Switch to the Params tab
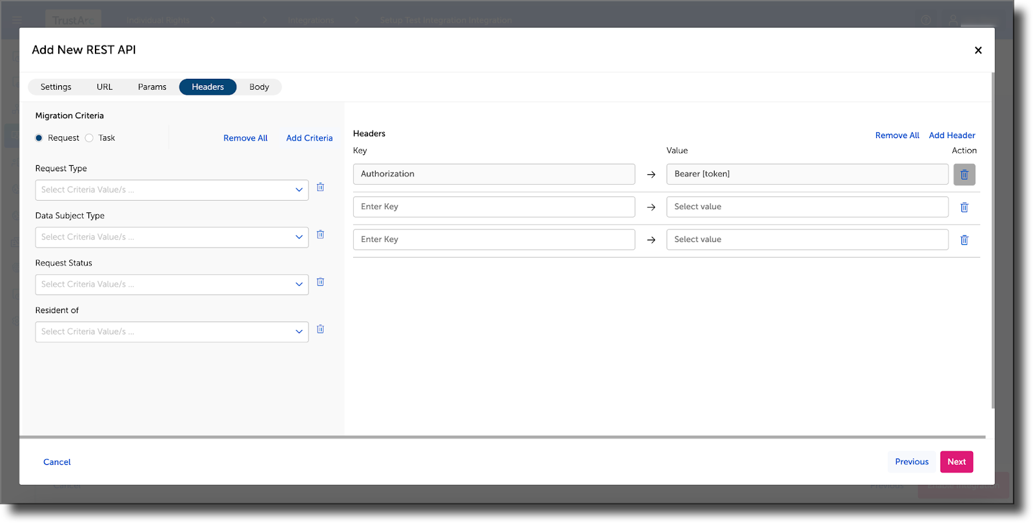The width and height of the screenshot is (1033, 523). click(x=152, y=87)
